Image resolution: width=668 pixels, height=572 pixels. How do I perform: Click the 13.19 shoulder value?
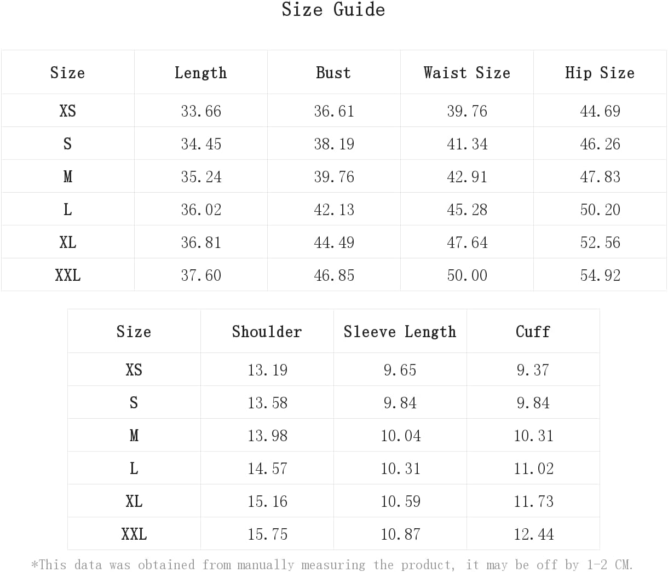[267, 370]
